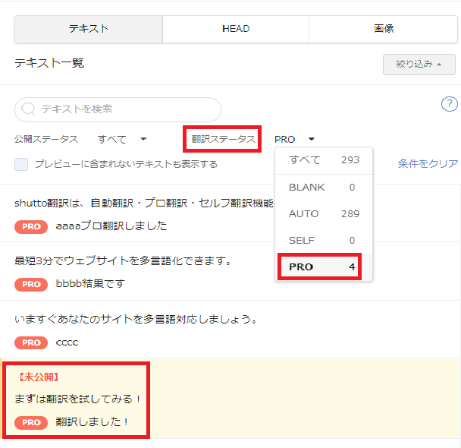Click PRO badge beside 翻訳しました！
Viewport: 461px width, 448px height.
pos(31,422)
